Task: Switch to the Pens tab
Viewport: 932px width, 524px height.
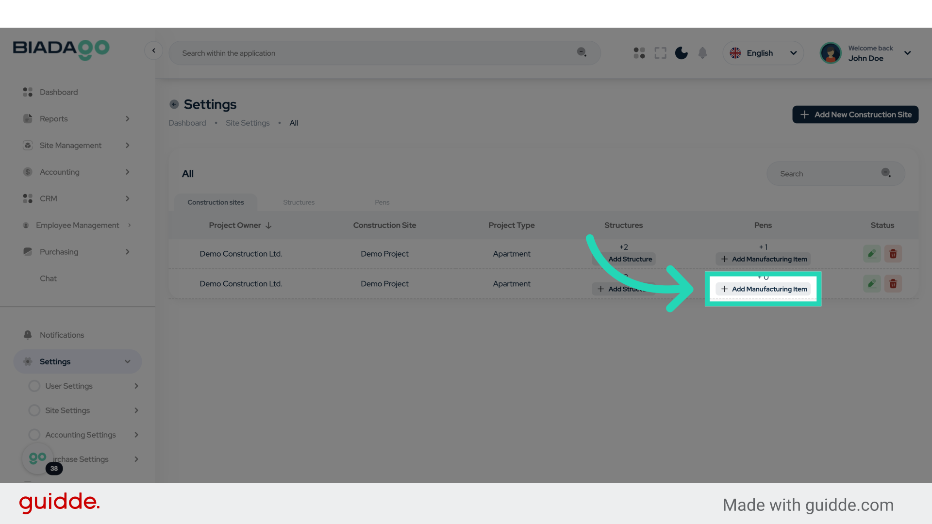Action: pyautogui.click(x=382, y=202)
